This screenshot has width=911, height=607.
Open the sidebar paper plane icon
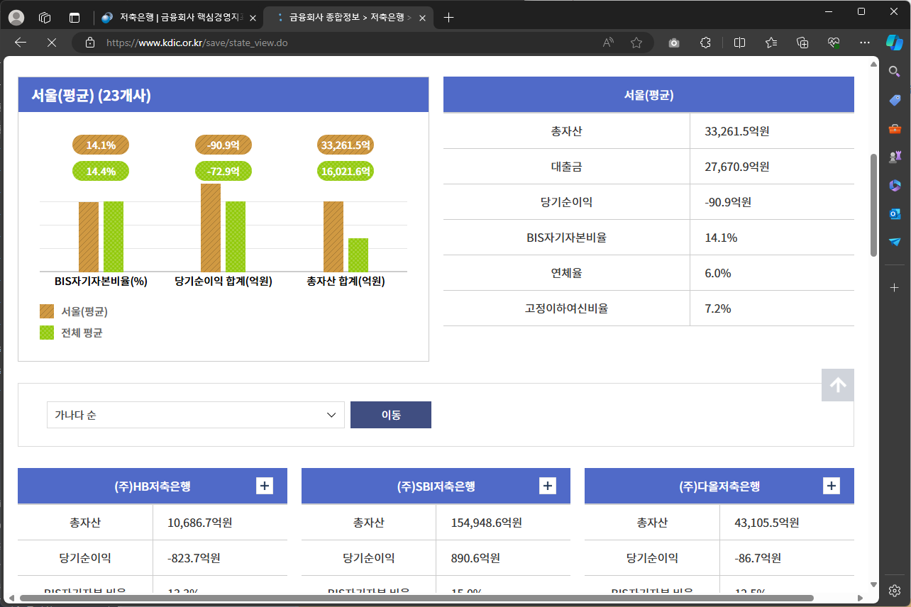coord(895,242)
